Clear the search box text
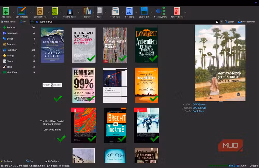 tap(217, 22)
